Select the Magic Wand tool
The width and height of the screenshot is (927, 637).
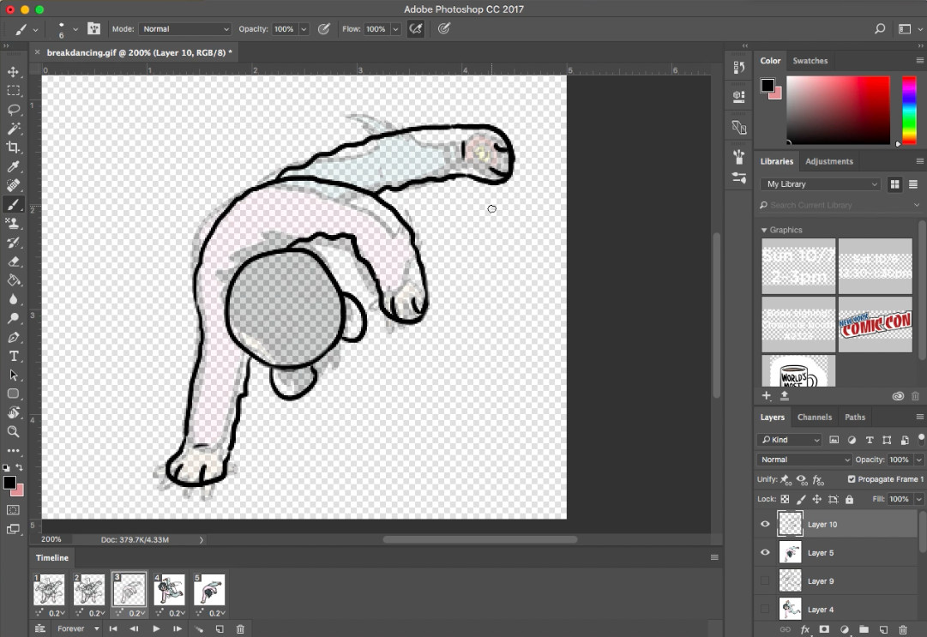tap(14, 129)
